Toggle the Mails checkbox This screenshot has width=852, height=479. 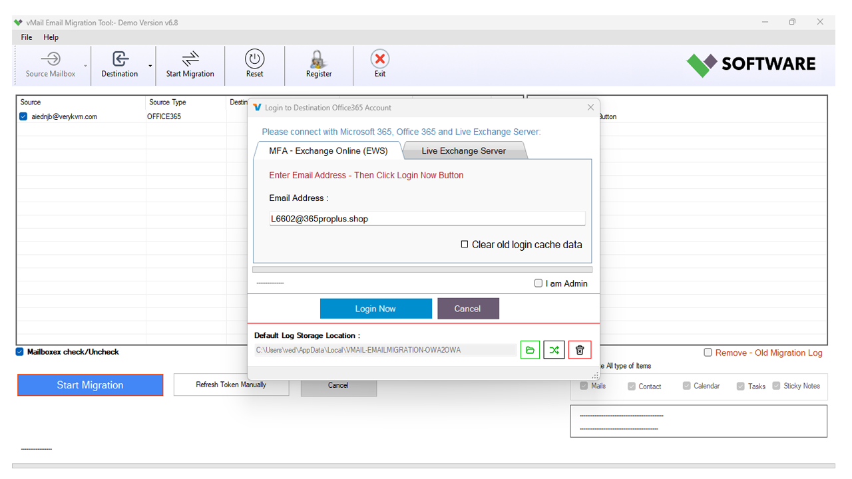(x=584, y=386)
